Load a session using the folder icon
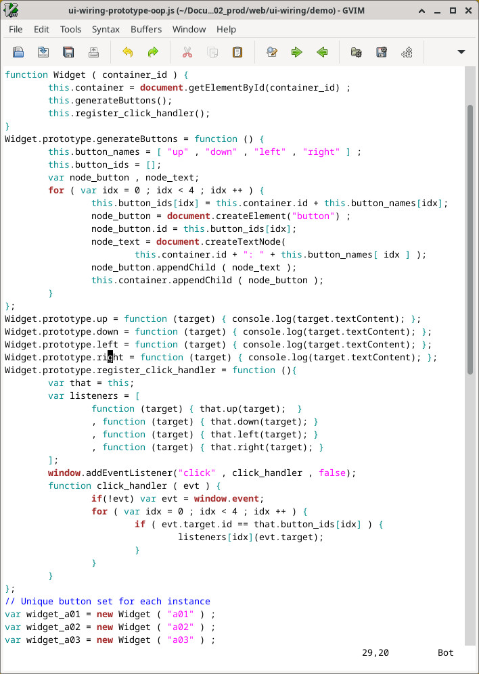The width and height of the screenshot is (479, 674). tap(357, 52)
